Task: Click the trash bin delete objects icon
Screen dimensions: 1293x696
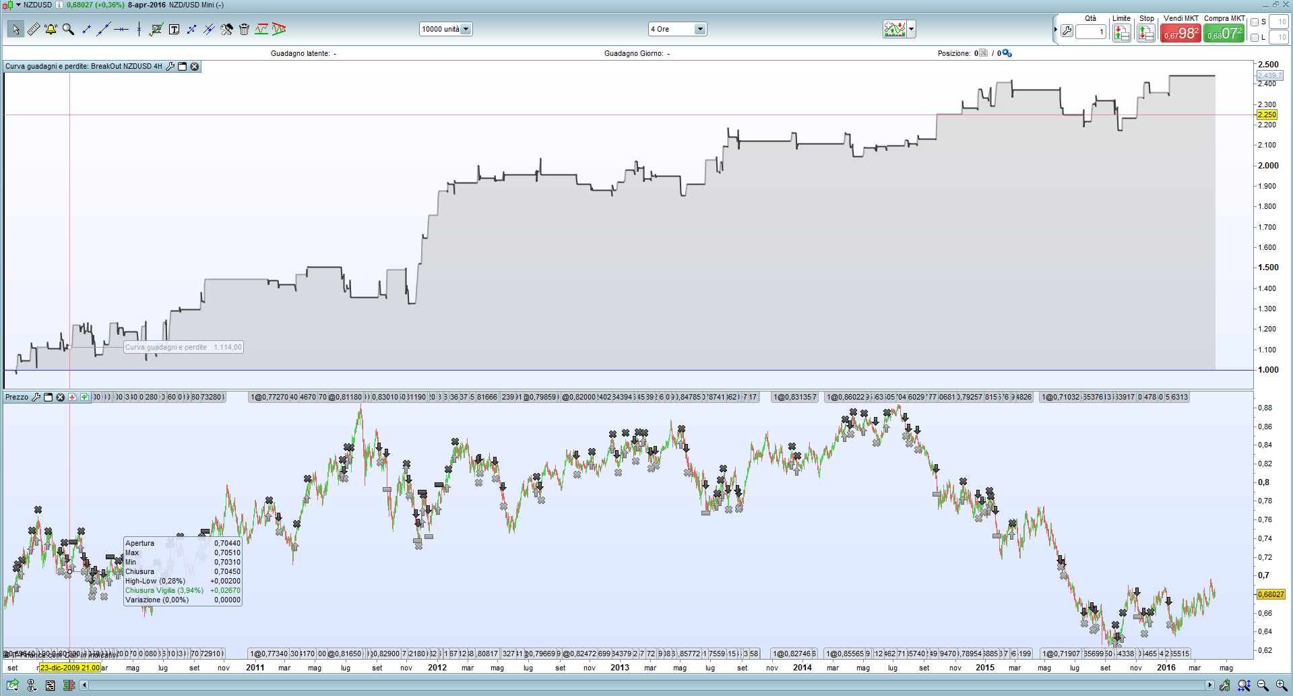Action: (x=244, y=29)
